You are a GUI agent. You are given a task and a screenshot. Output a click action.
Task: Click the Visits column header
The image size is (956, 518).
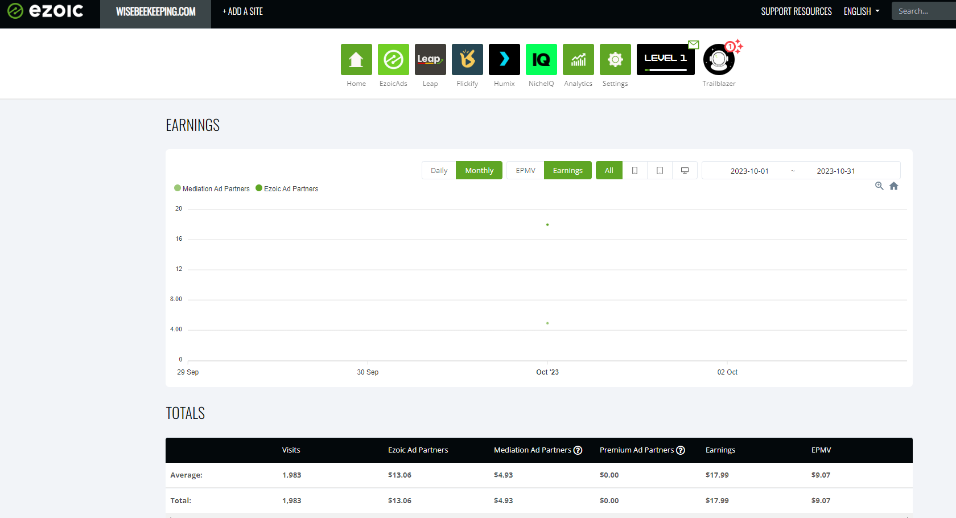[x=291, y=450]
